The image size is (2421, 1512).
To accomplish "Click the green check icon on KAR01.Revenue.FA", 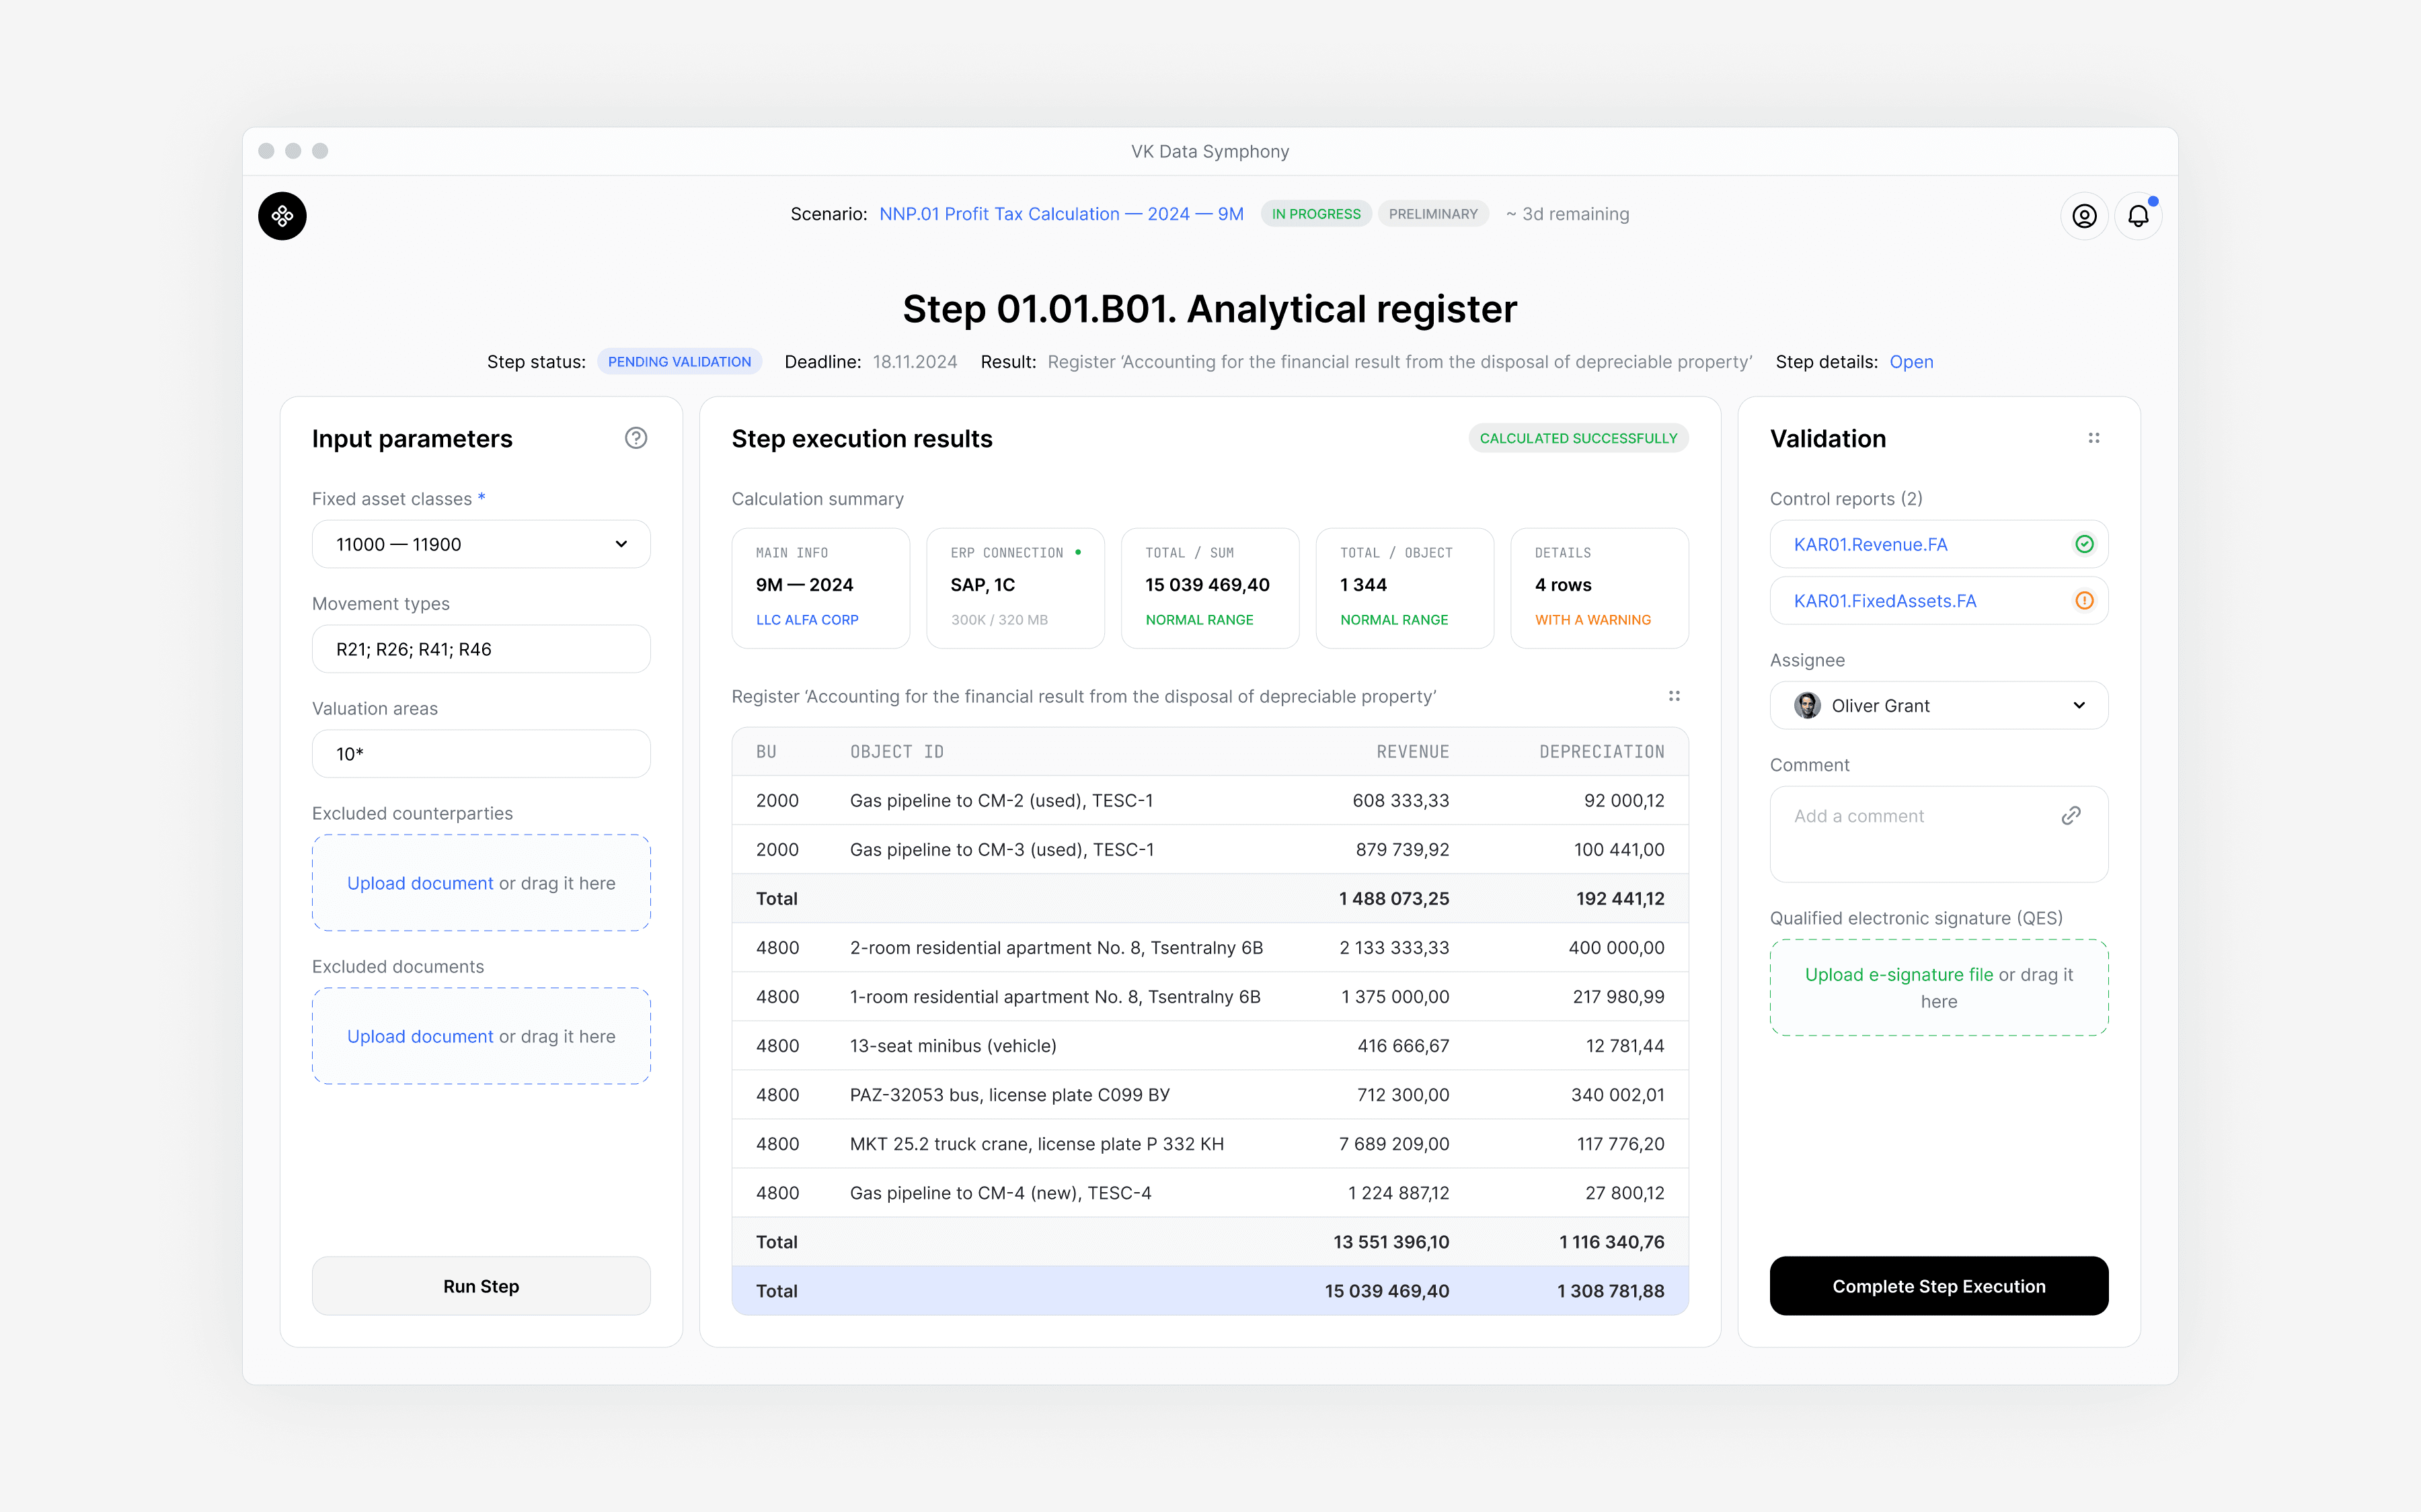I will 2084,544.
